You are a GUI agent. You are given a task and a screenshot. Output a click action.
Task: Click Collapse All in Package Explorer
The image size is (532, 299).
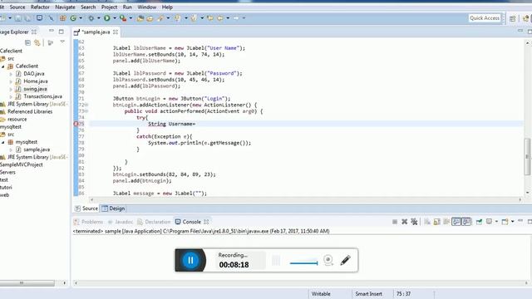[27, 42]
